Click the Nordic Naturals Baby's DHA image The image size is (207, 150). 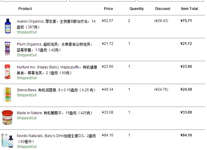8,140
